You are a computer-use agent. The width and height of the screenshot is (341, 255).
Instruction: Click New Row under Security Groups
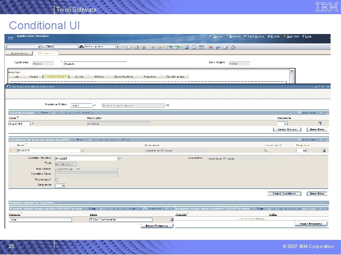pyautogui.click(x=317, y=129)
